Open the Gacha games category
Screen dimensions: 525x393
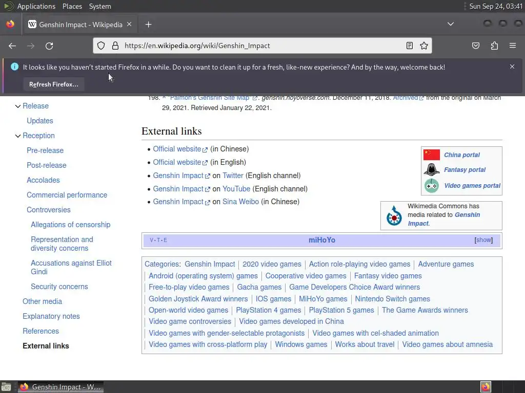259,287
